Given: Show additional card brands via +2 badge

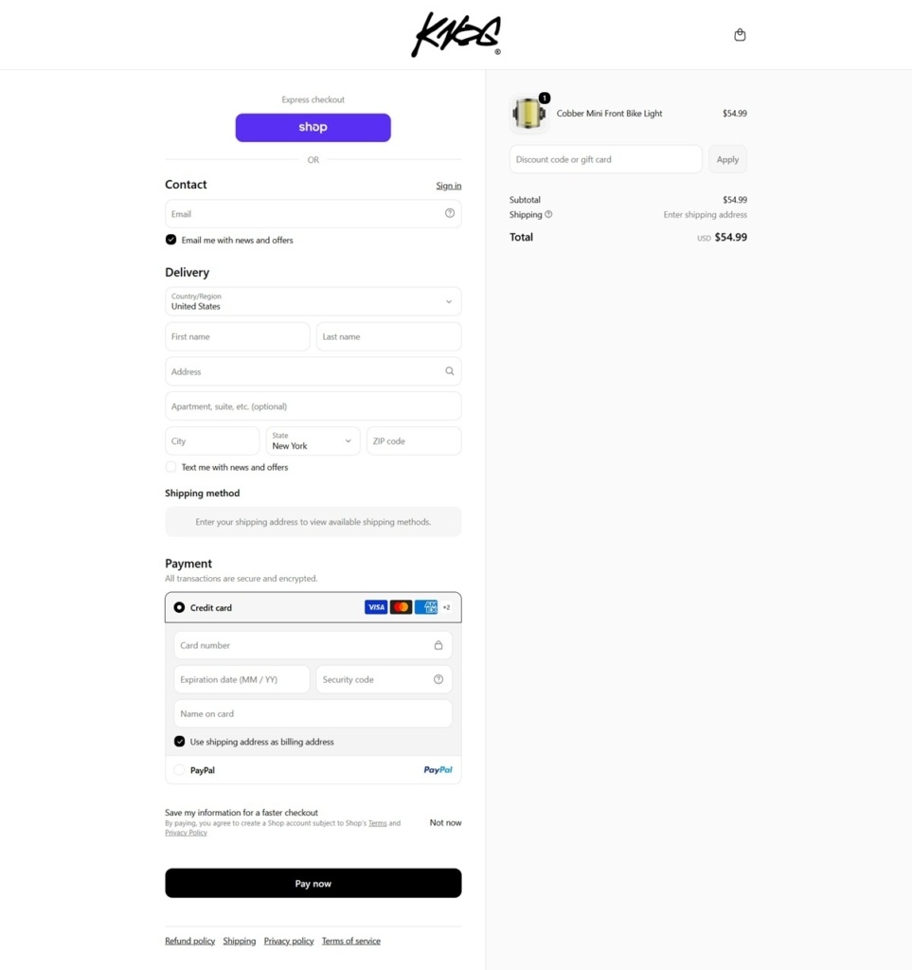Looking at the screenshot, I should 446,607.
